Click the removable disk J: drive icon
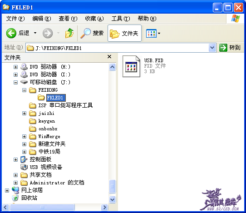Screen dimensions: 246x213 [24, 82]
